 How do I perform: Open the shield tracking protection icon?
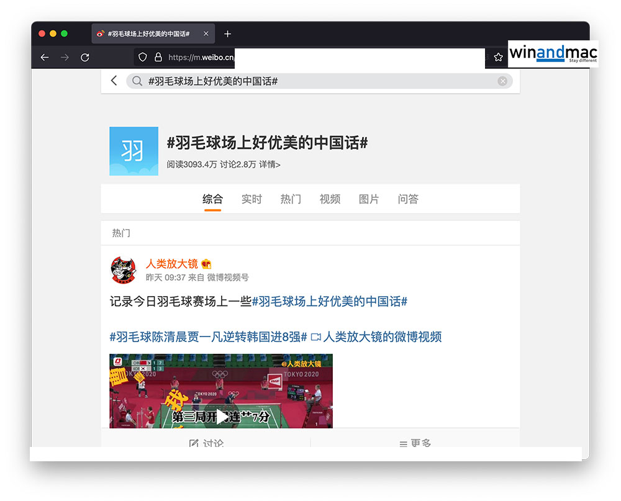point(143,57)
